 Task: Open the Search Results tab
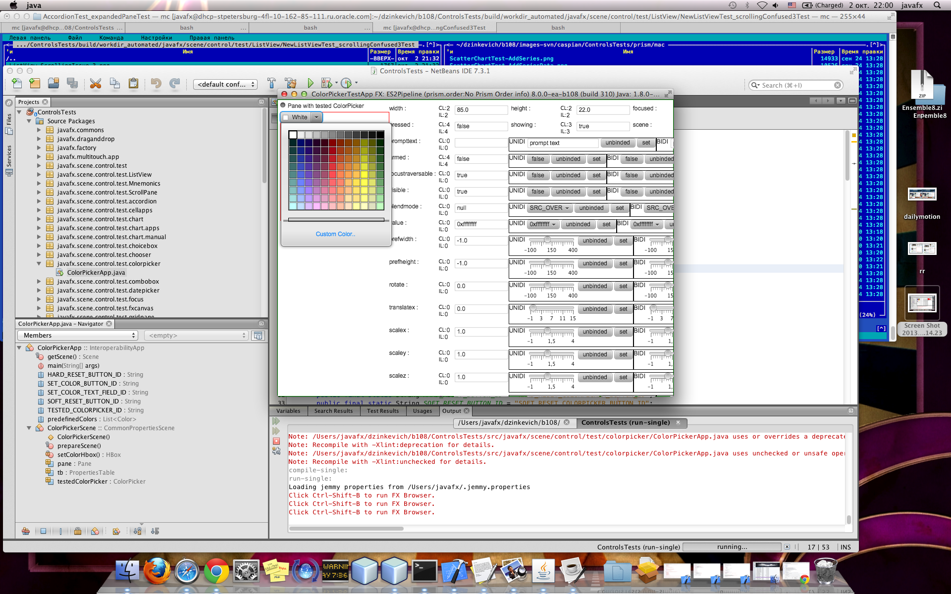(x=333, y=411)
